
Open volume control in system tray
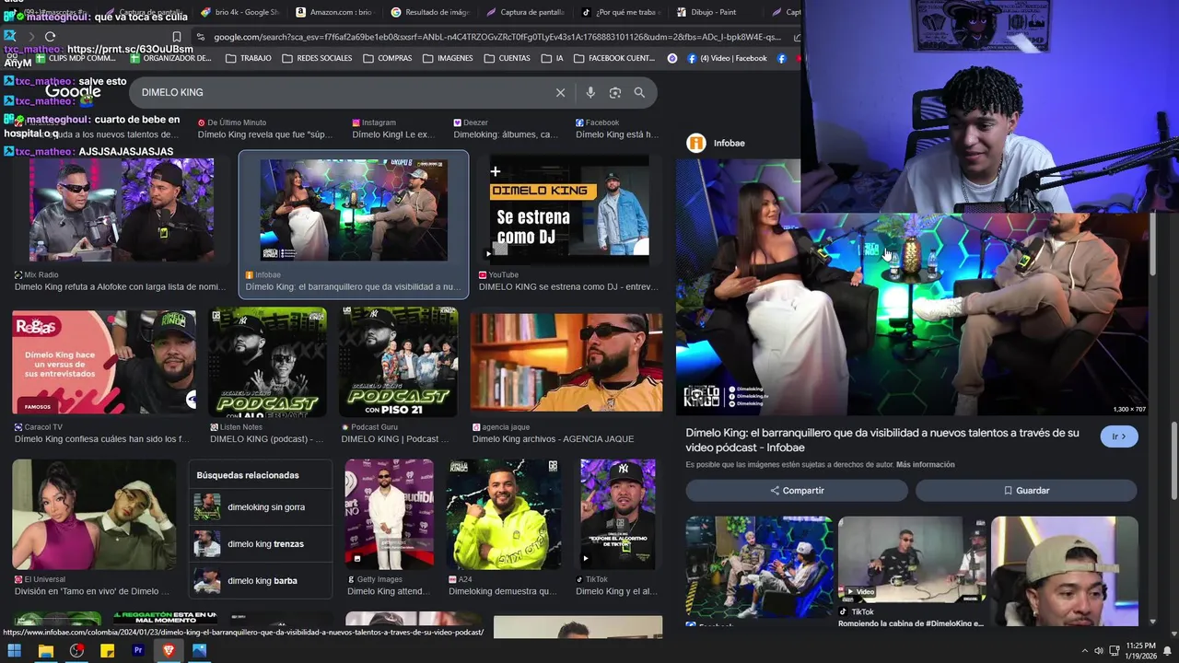pyautogui.click(x=1098, y=651)
